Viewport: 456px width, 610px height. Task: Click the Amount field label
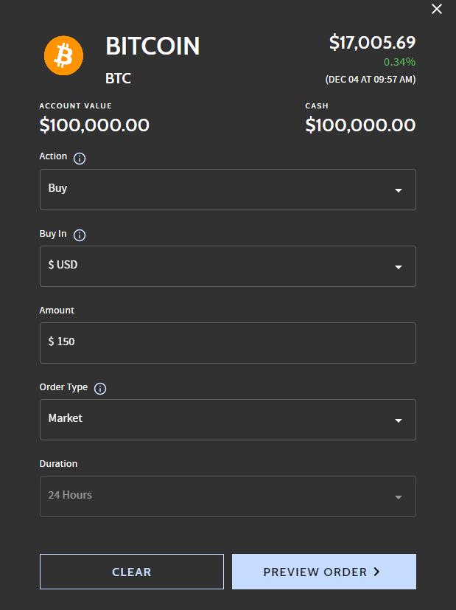(57, 311)
